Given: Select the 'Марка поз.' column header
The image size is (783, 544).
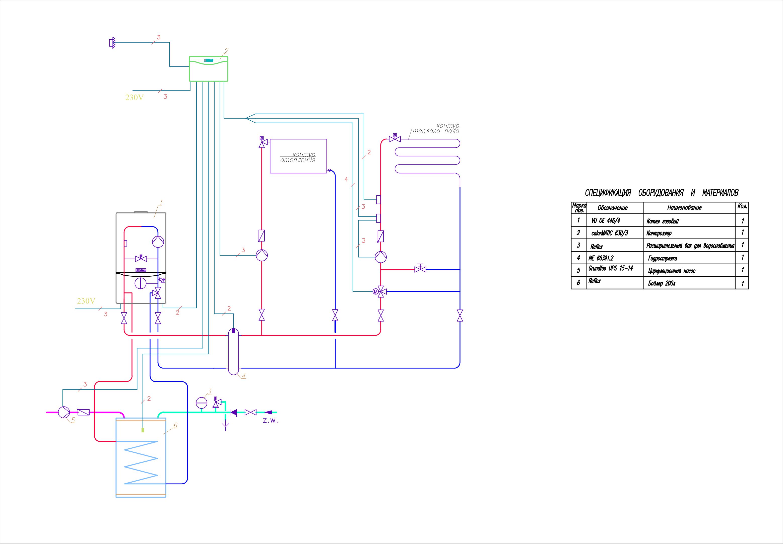Looking at the screenshot, I should 579,208.
